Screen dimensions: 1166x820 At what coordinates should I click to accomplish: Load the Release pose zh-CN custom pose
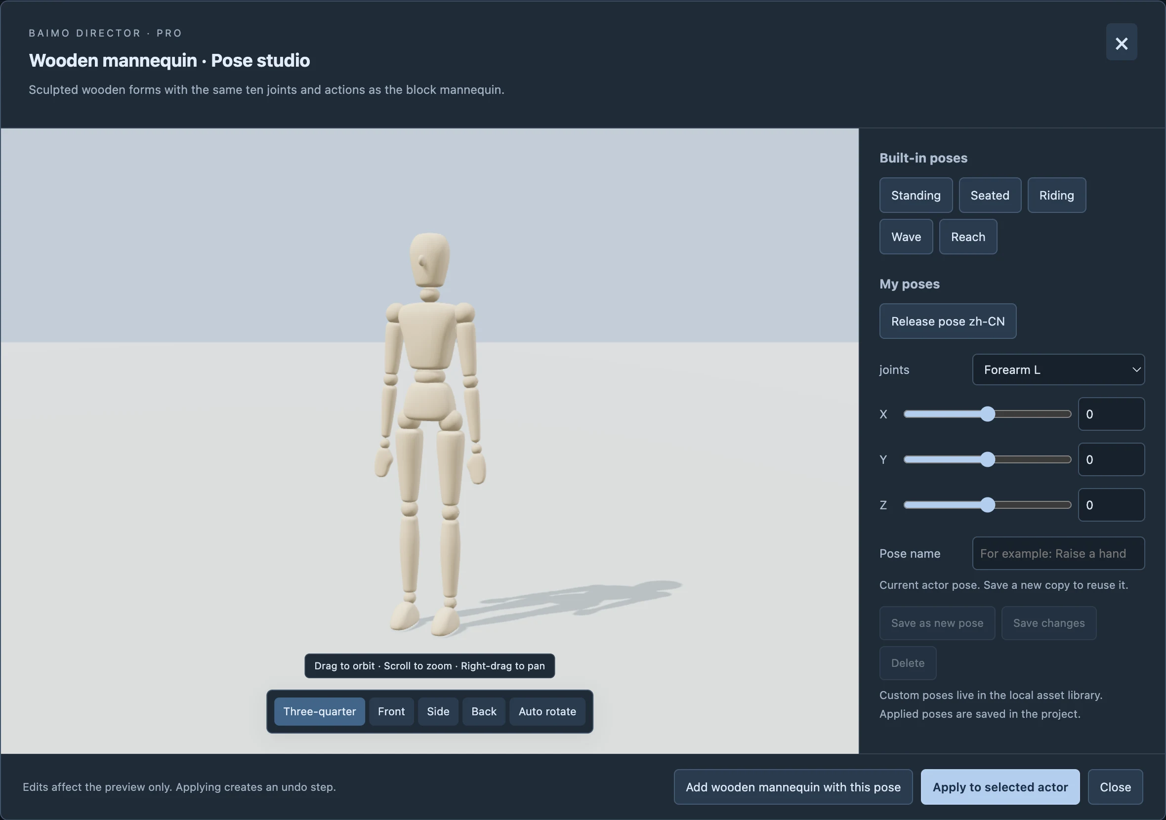[948, 321]
